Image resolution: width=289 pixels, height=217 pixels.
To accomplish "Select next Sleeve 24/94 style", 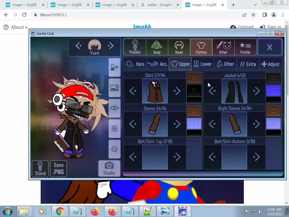I will click(177, 124).
